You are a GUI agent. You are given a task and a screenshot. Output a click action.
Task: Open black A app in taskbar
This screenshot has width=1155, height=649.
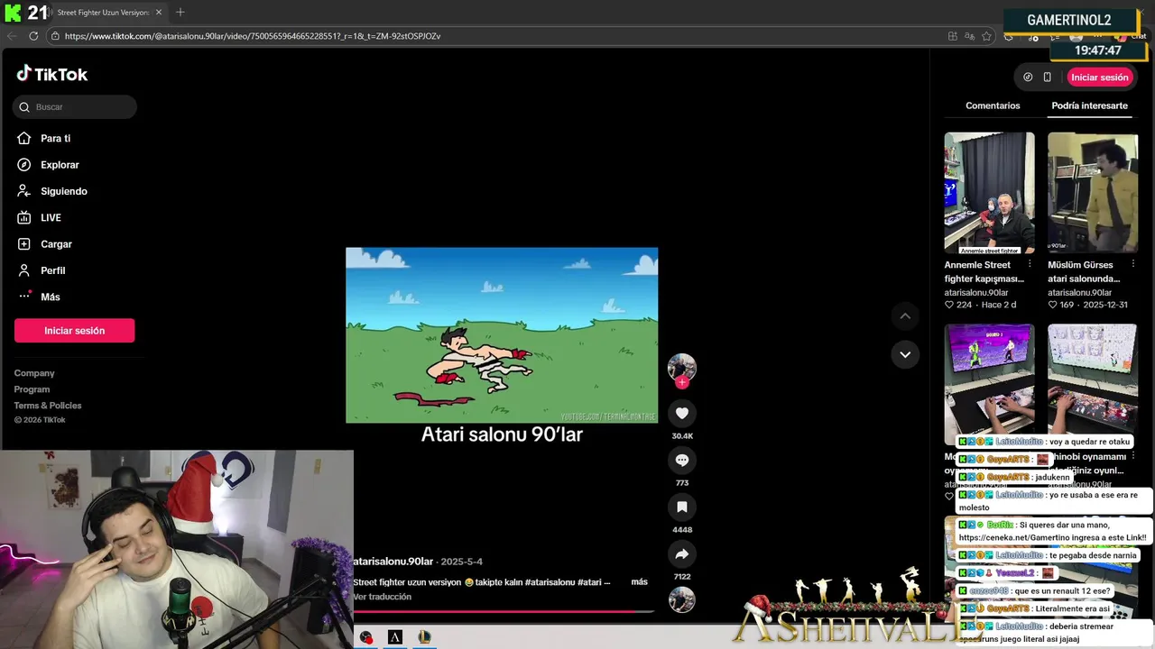tap(395, 637)
